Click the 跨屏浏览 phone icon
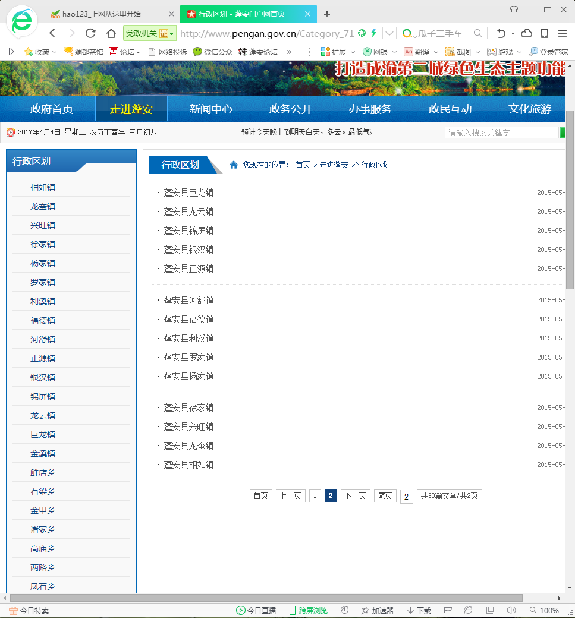Screen dimensions: 575x618 click(308, 610)
